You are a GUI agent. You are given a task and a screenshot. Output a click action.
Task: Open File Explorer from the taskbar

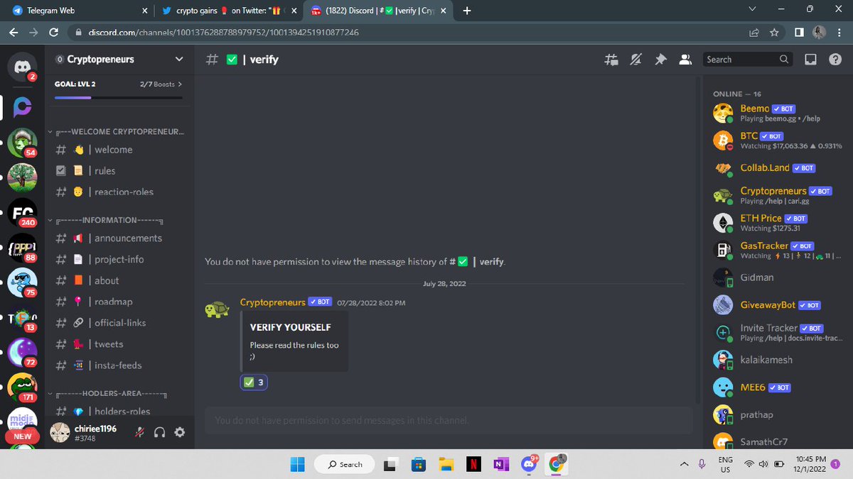click(x=446, y=464)
